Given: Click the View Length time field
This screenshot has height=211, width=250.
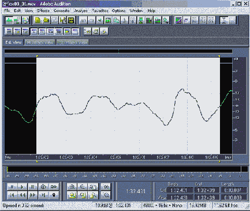Looking at the screenshot, I should point(234,197).
